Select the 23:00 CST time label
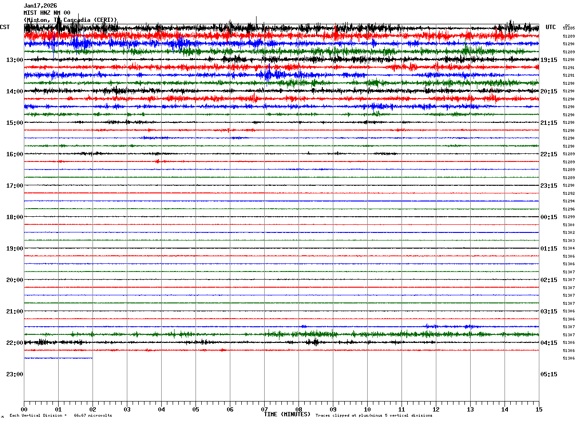The image size is (577, 422). coord(15,374)
